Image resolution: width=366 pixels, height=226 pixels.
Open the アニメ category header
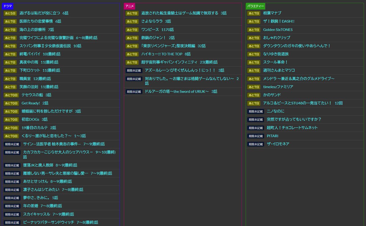point(130,6)
